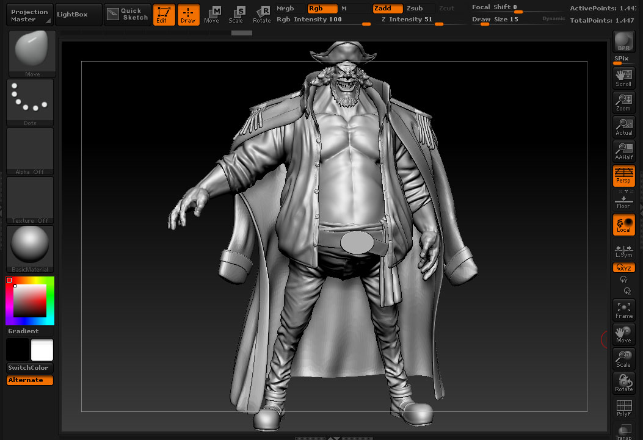643x440 pixels.
Task: Toggle Dynamic draw size
Action: [x=554, y=19]
